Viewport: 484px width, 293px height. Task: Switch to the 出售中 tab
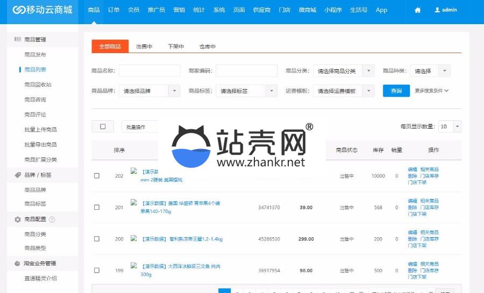coord(144,47)
